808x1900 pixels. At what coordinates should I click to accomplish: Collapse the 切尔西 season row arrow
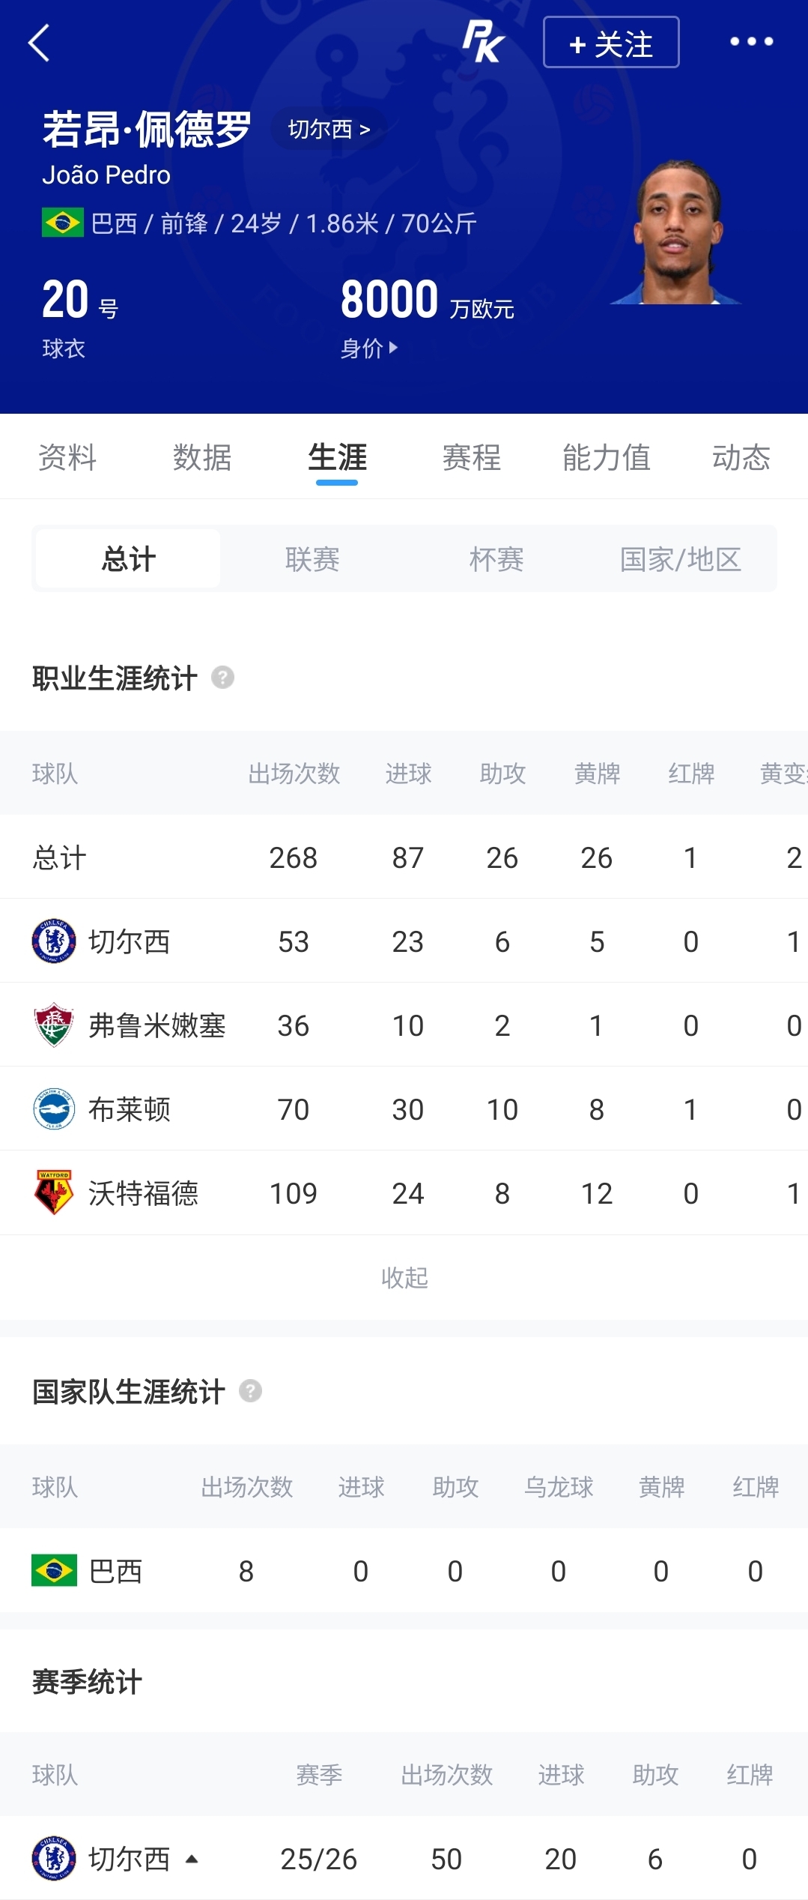(x=192, y=1859)
